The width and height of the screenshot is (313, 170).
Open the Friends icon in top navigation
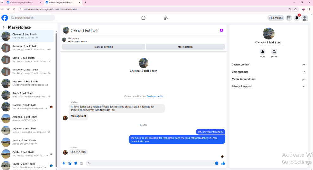pos(166,18)
